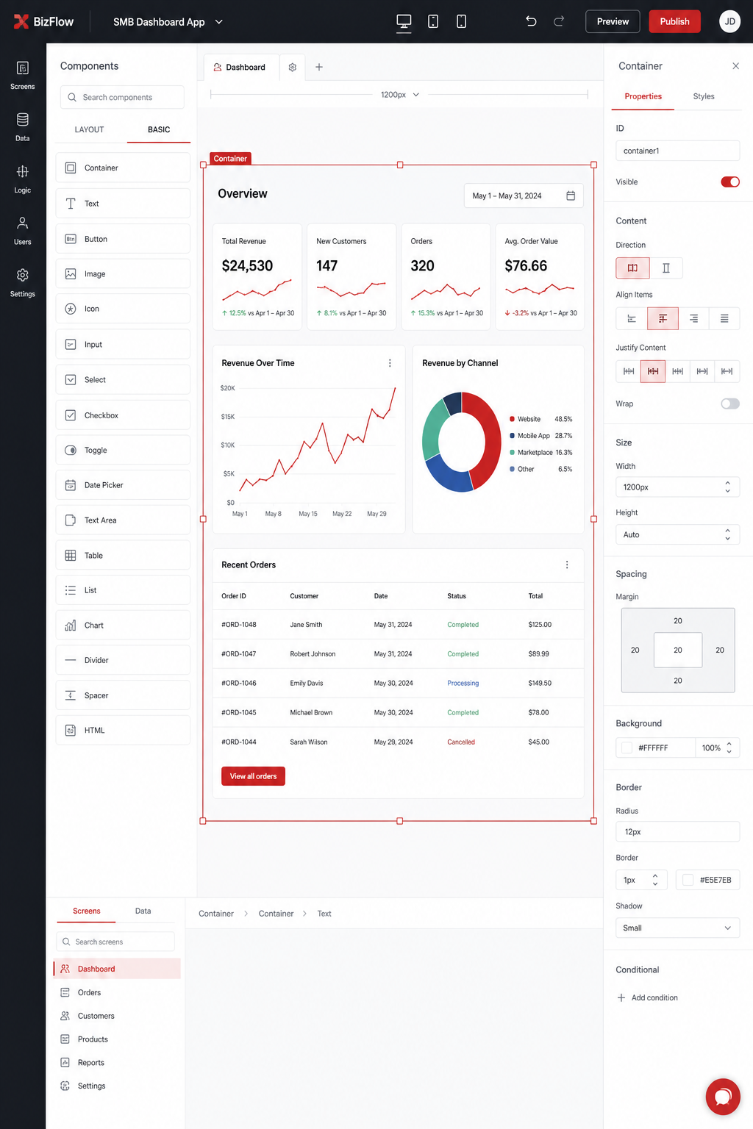Open Revenue Over Time options menu
This screenshot has width=753, height=1129.
point(390,363)
